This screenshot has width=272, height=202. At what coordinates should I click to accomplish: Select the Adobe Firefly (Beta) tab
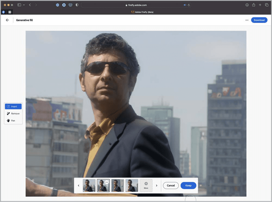coord(142,12)
